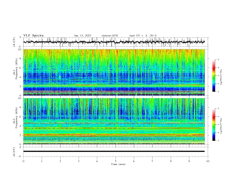Click the 'station=ATH' label
The height and width of the screenshot is (181, 234).
110,35
